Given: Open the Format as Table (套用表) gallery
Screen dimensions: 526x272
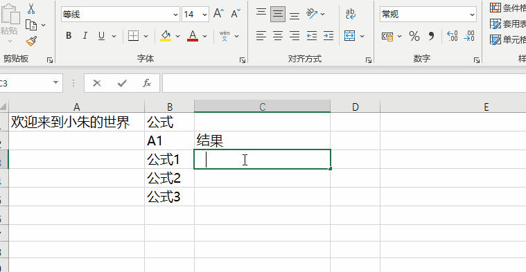Looking at the screenshot, I should (x=507, y=24).
